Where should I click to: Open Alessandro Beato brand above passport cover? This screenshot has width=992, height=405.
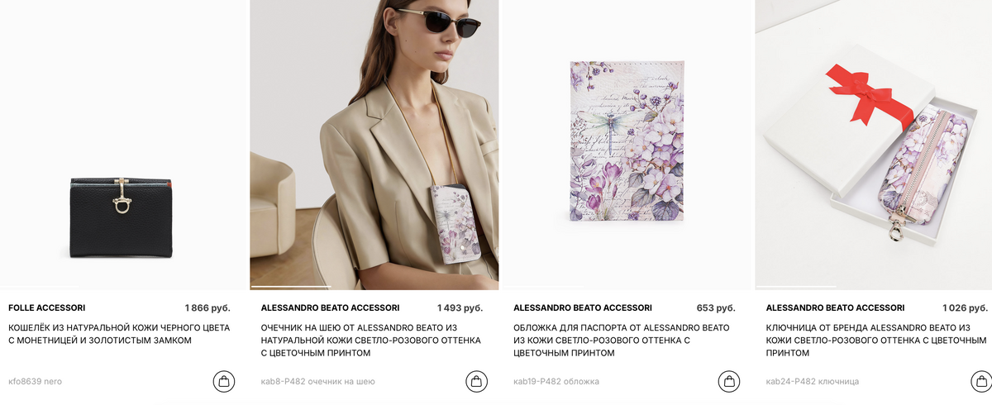click(x=583, y=307)
